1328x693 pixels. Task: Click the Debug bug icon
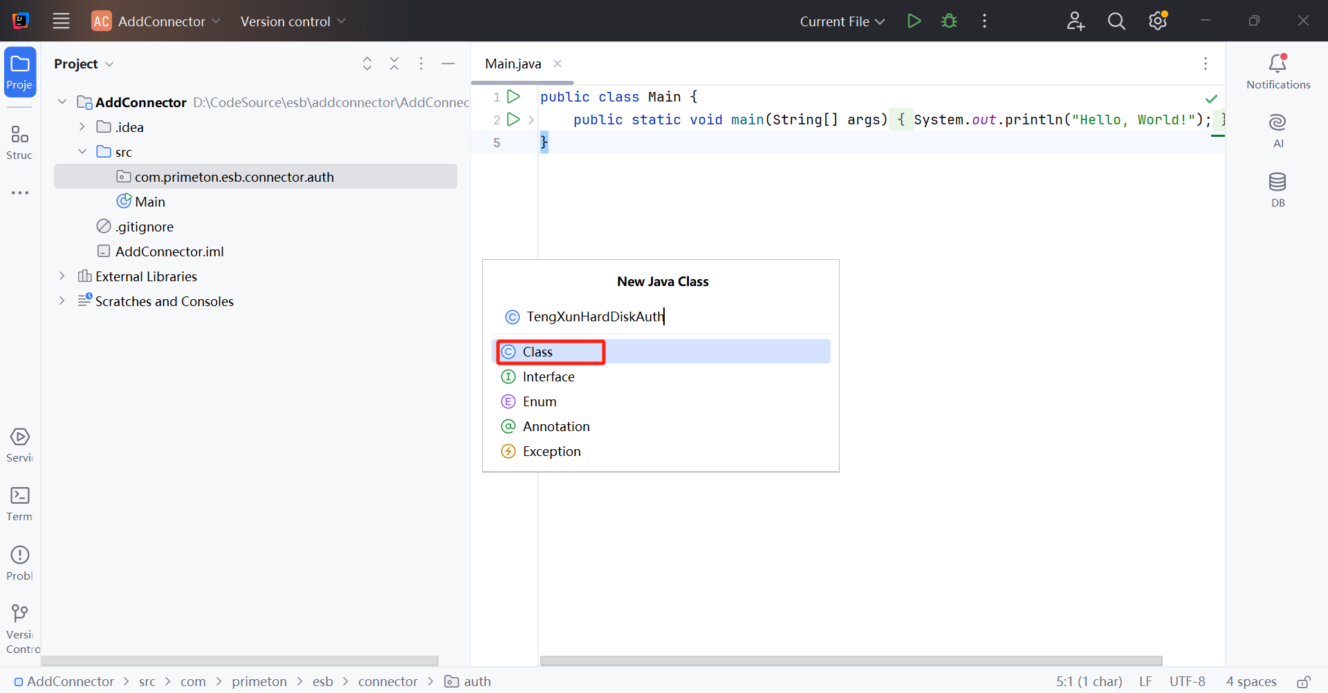coord(949,21)
